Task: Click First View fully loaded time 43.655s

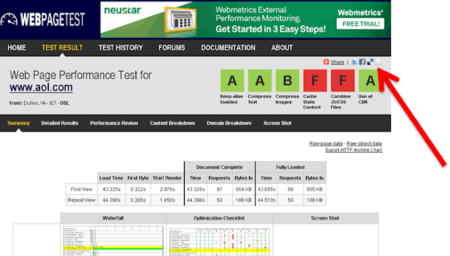Action: [266, 189]
